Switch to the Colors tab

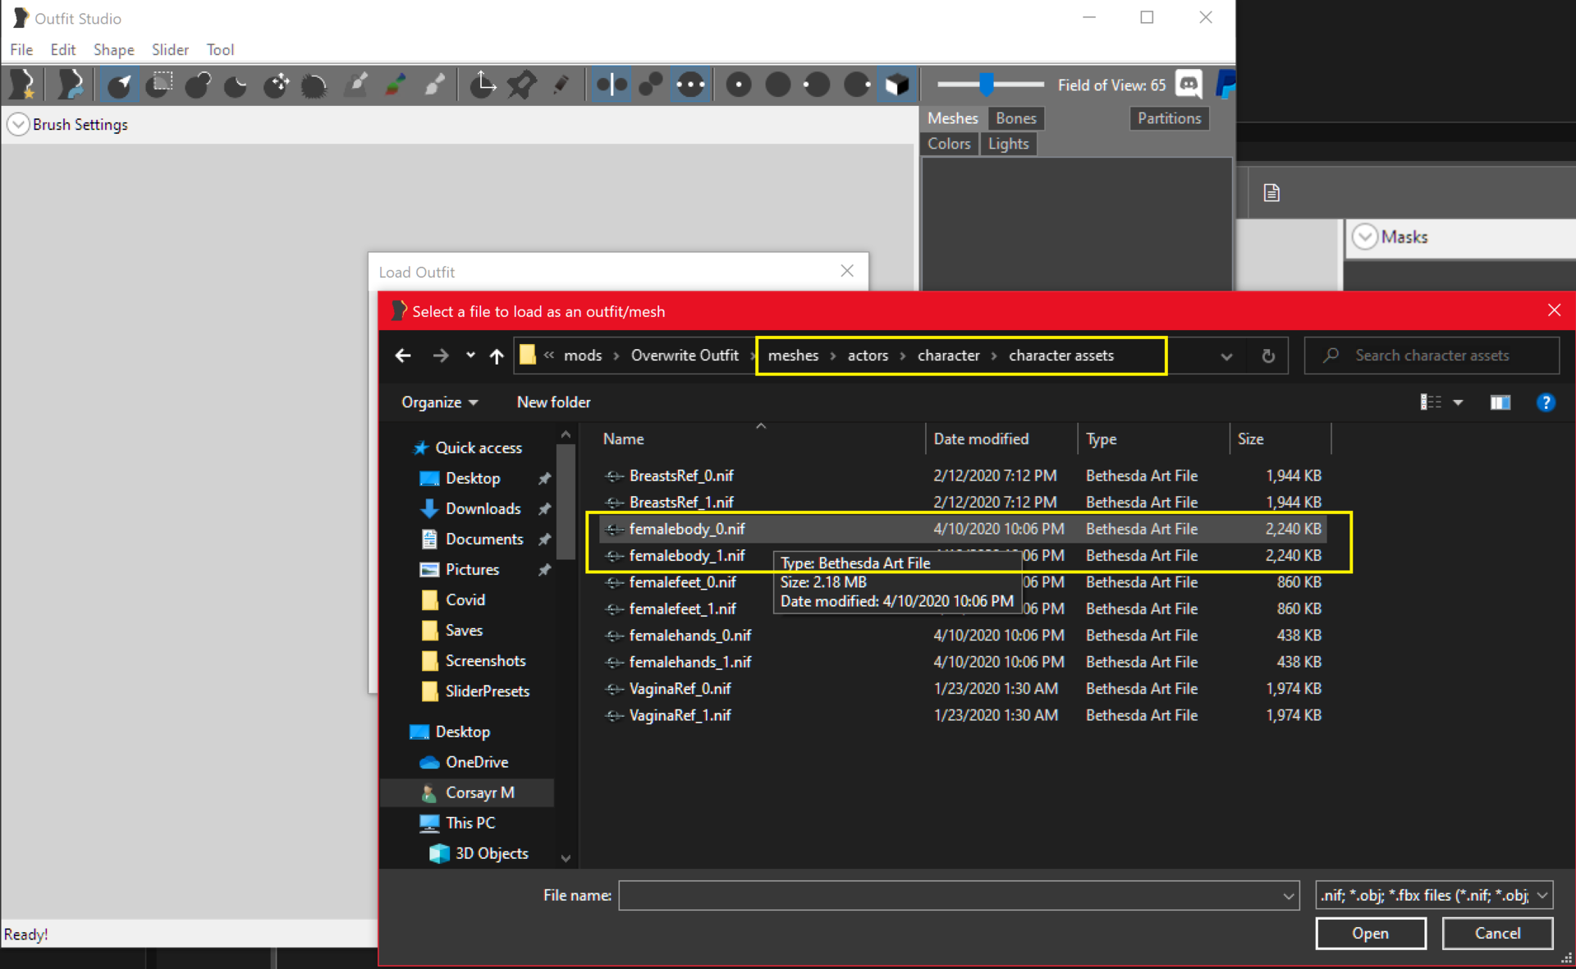[949, 144]
